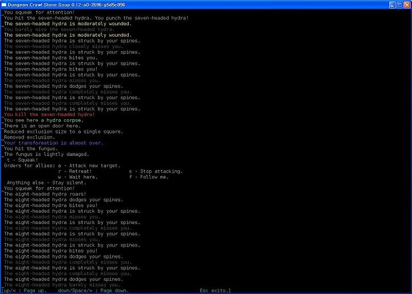Click the 'r - Retreat!' order

pos(75,171)
